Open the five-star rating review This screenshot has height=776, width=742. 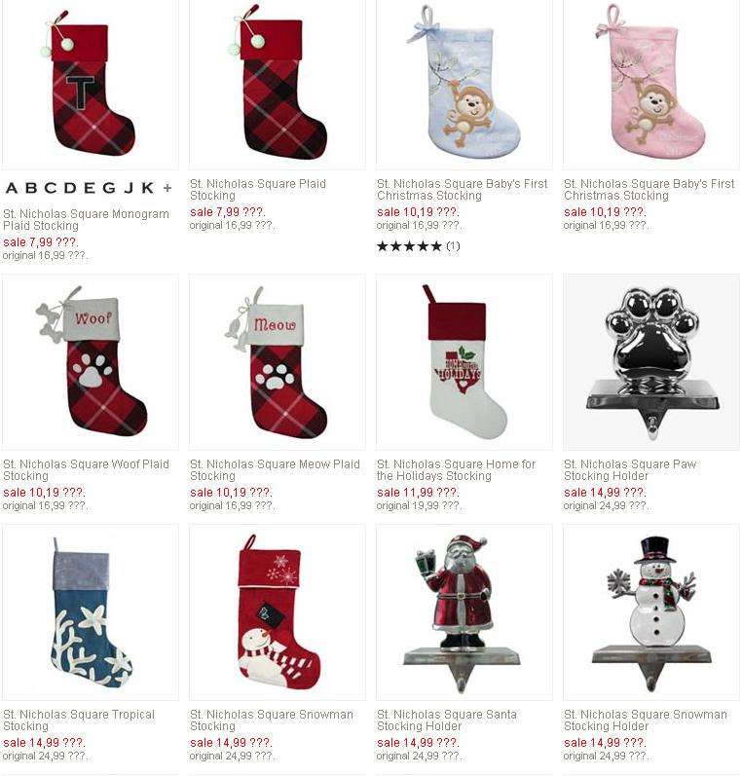(x=419, y=246)
